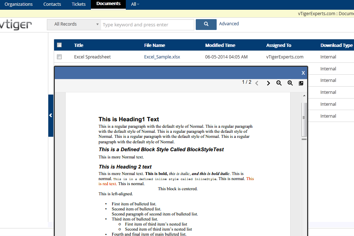Click 'This is left-aligned.' text
This screenshot has height=236, width=354.
(116, 194)
